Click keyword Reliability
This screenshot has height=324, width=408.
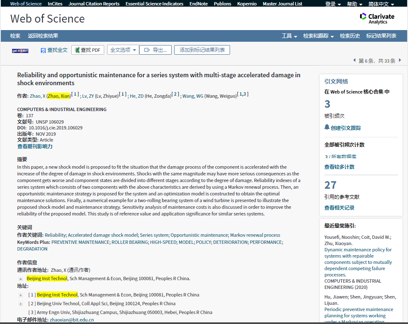55,235
